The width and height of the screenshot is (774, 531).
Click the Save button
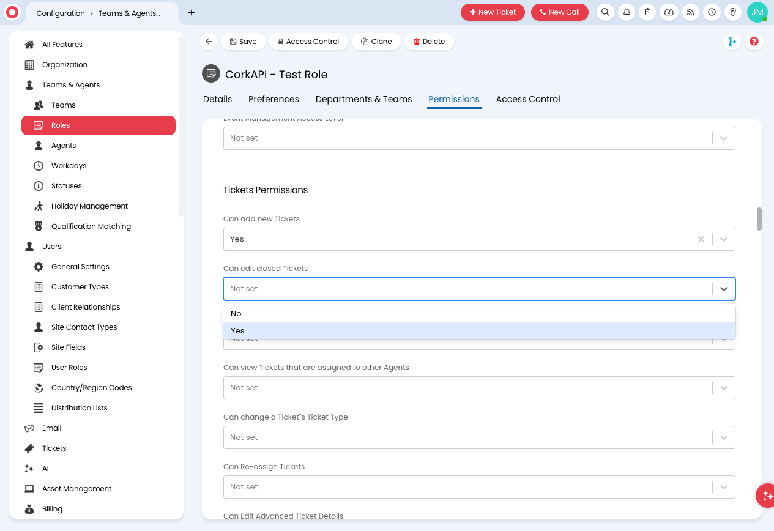click(243, 42)
